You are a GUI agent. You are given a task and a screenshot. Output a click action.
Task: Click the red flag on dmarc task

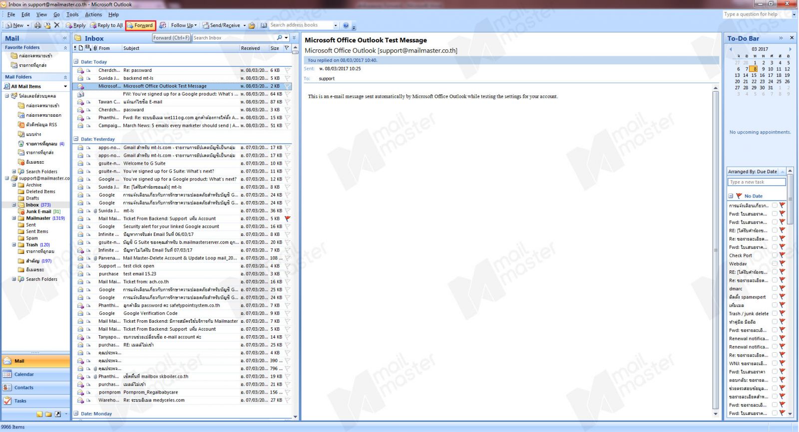pyautogui.click(x=782, y=289)
